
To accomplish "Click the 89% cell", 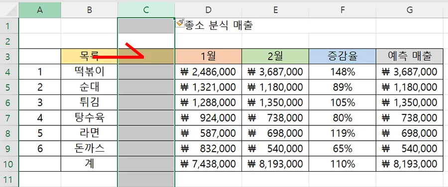I will pyautogui.click(x=342, y=87).
